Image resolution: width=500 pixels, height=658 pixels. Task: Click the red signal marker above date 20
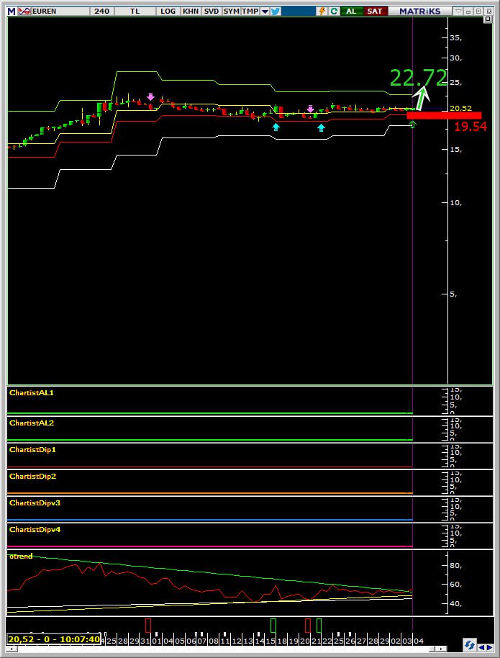point(308,626)
